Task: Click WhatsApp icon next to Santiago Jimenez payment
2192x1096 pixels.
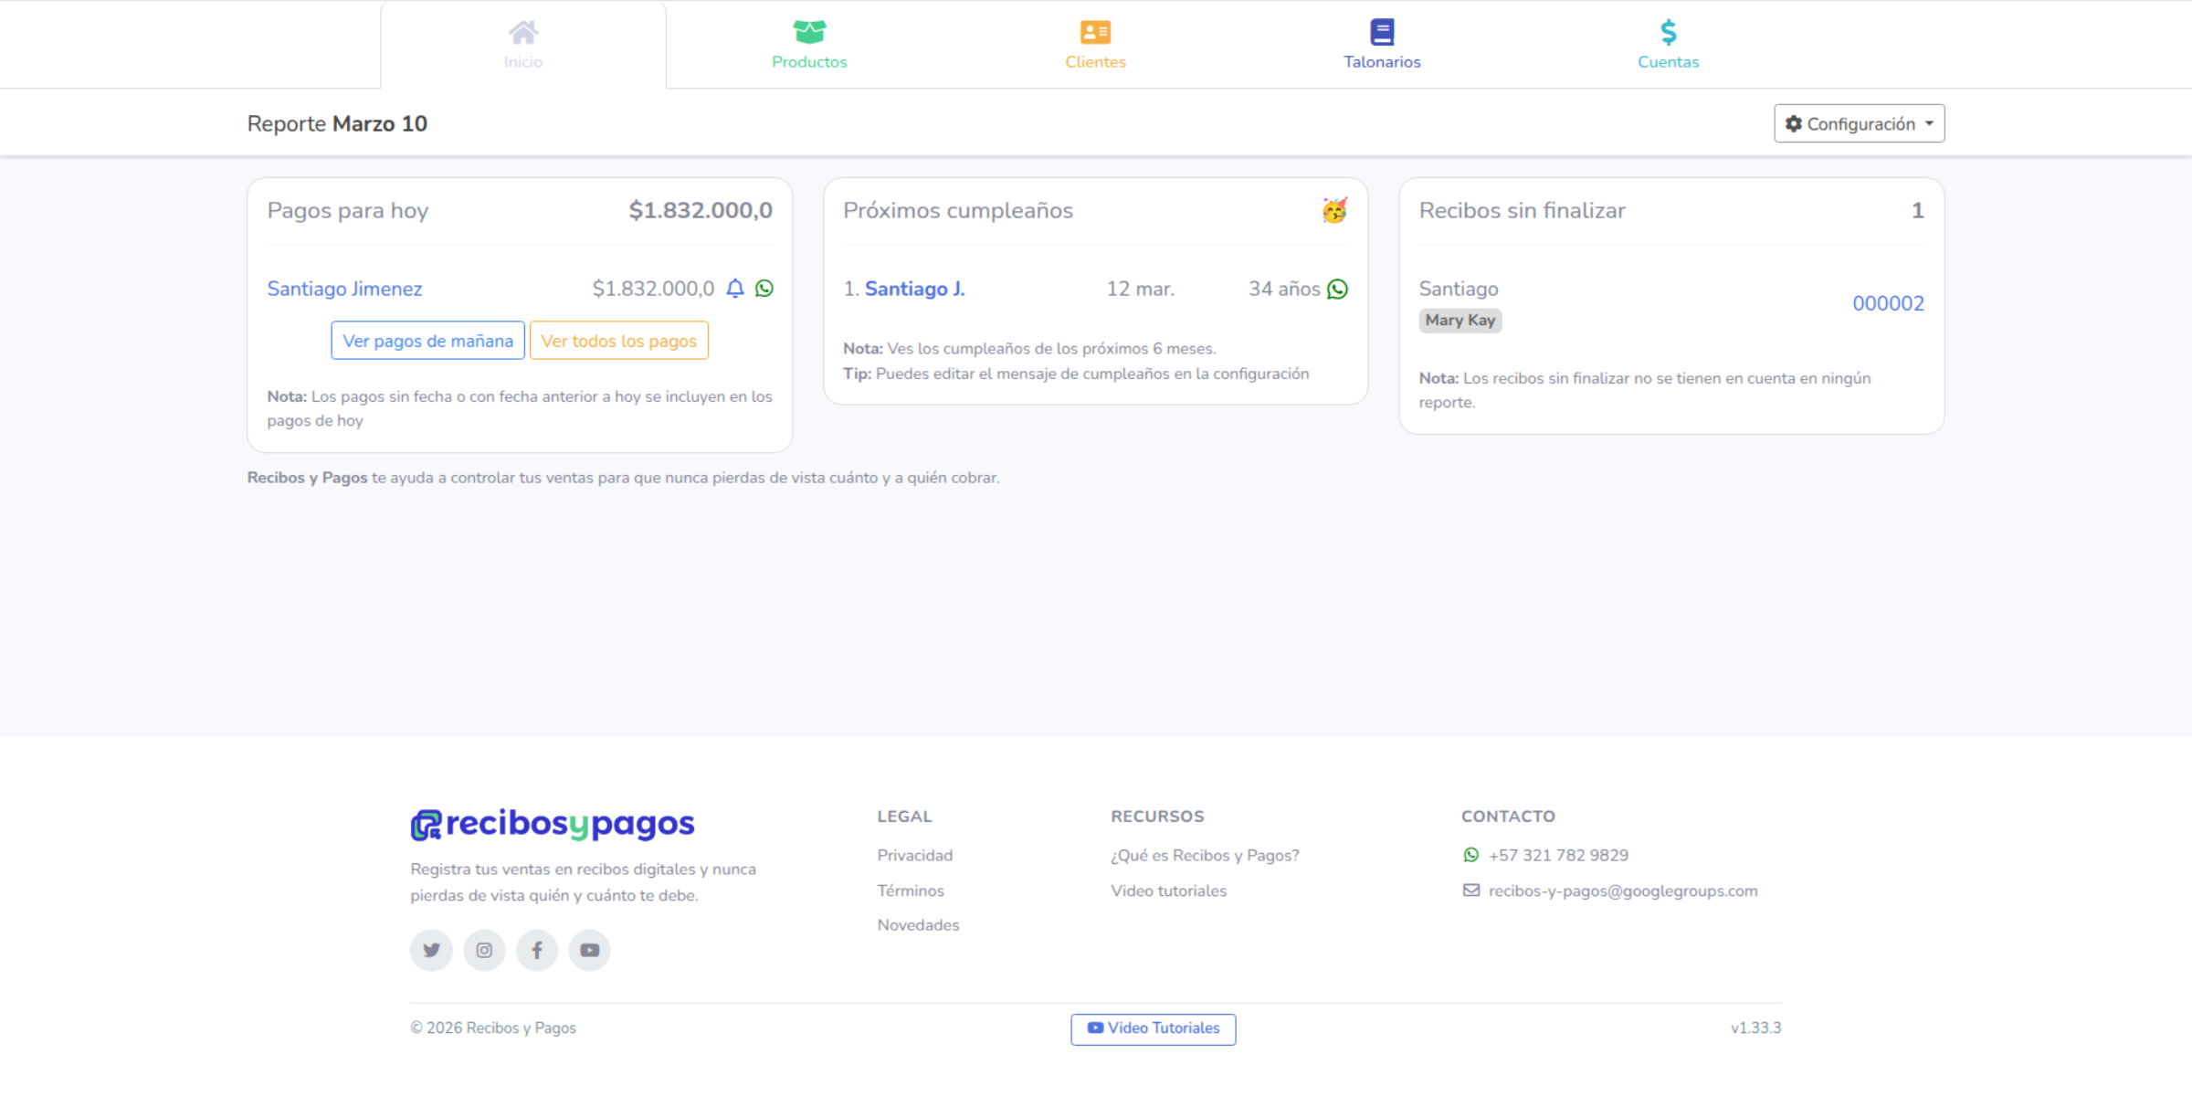Action: pyautogui.click(x=764, y=289)
